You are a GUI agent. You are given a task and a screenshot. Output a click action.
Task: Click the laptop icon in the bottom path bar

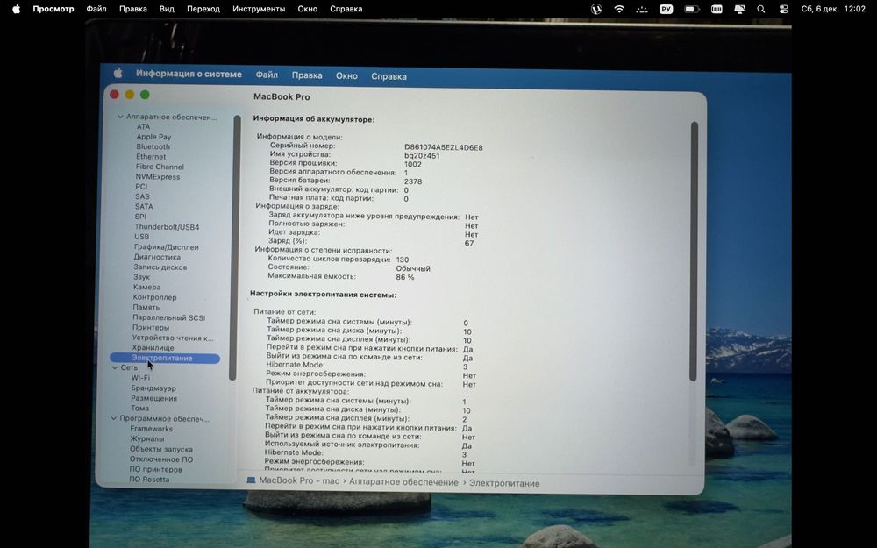(x=251, y=480)
